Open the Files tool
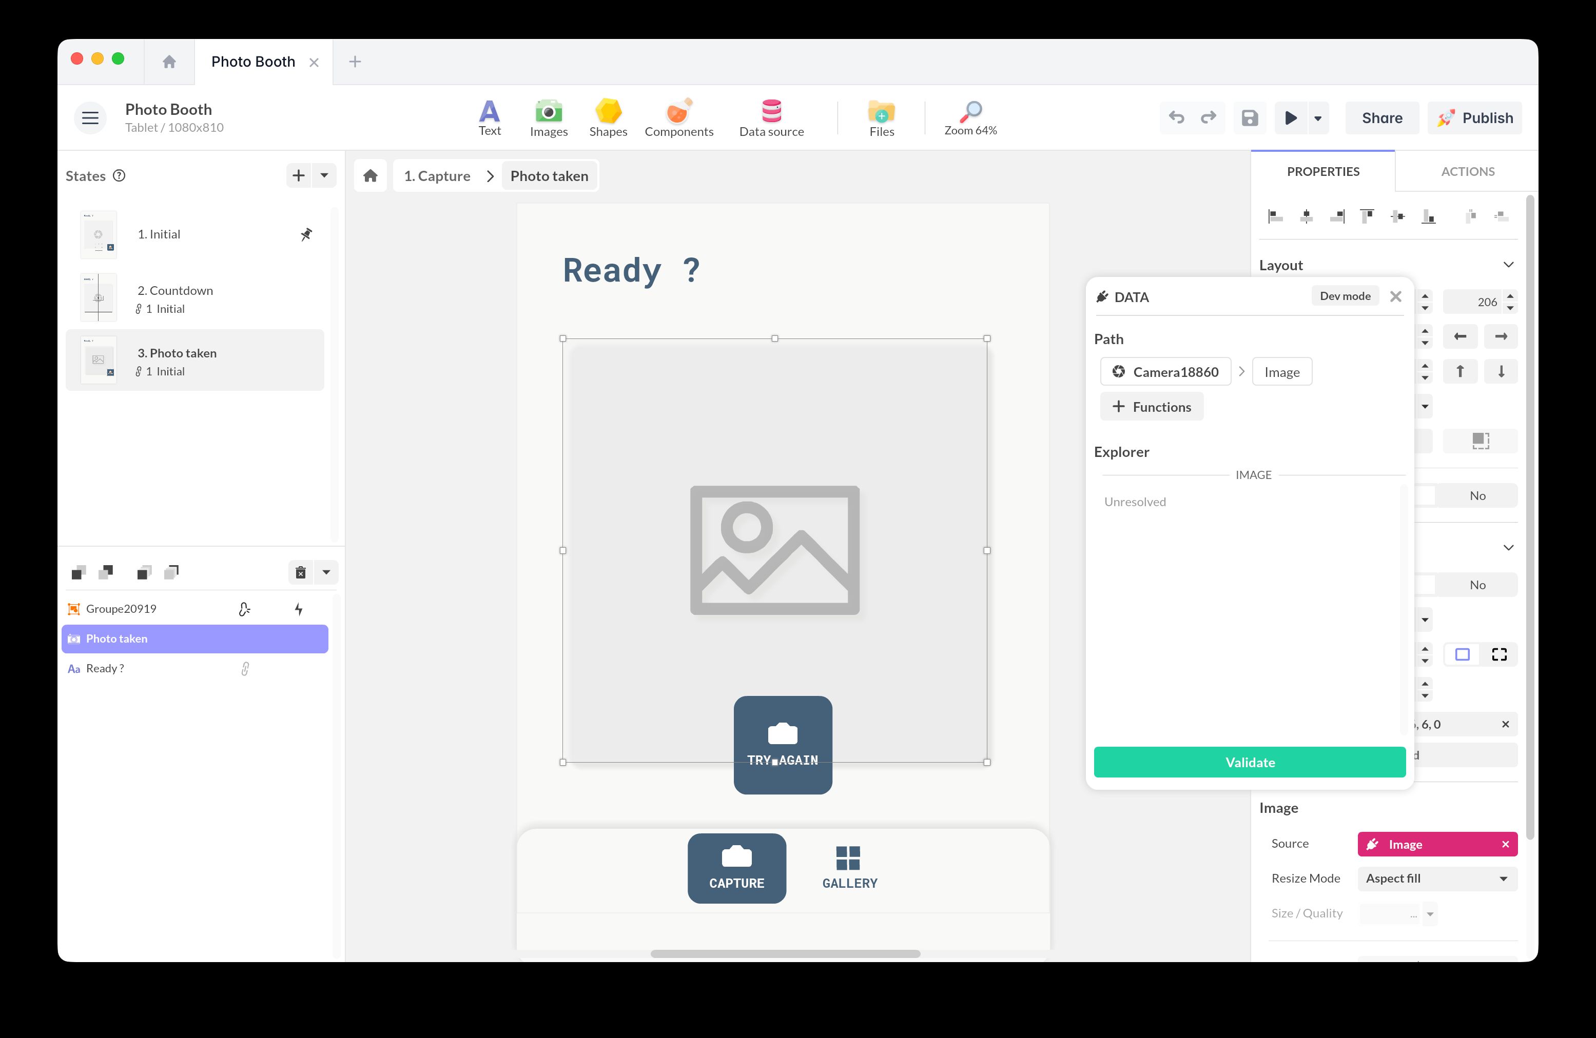This screenshot has width=1596, height=1038. pyautogui.click(x=881, y=118)
